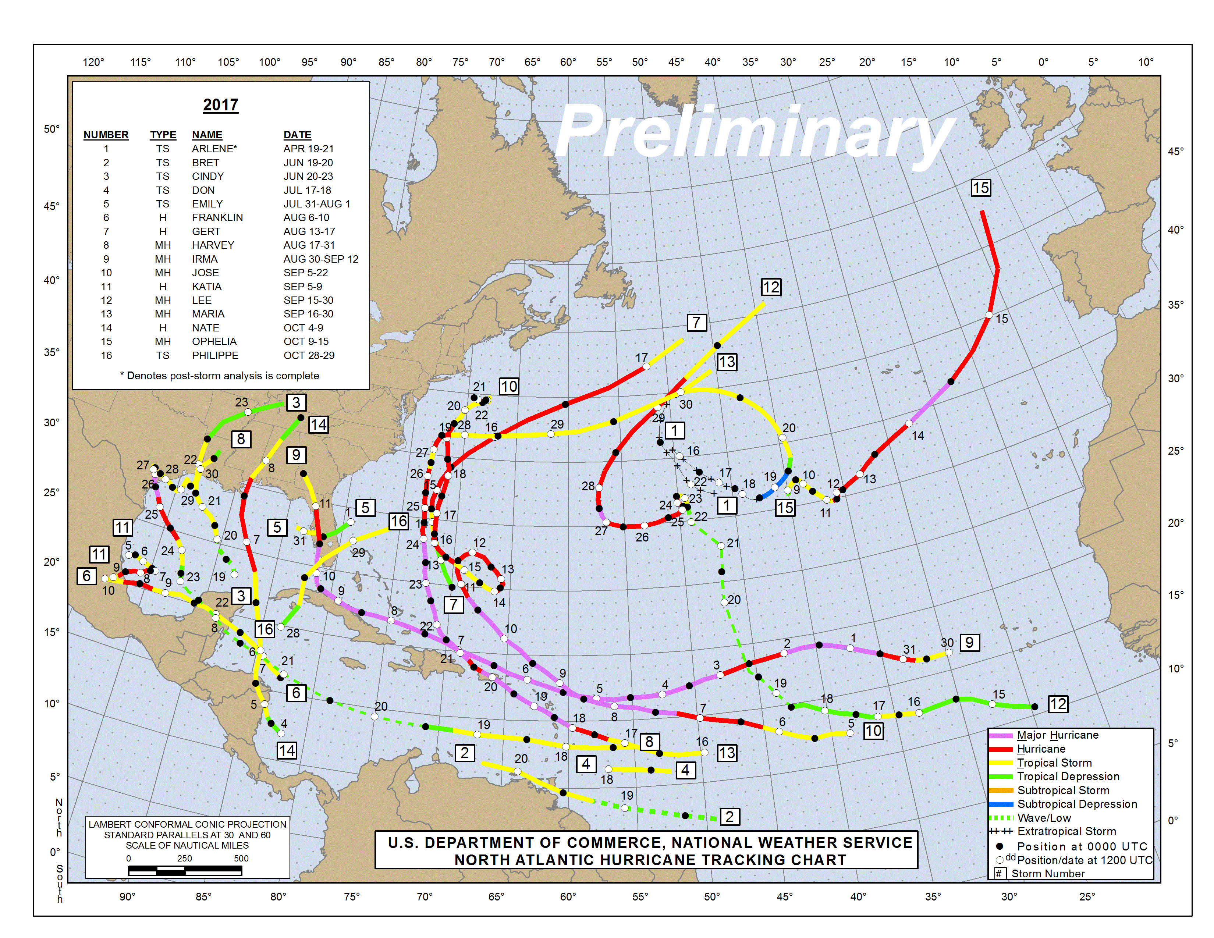This screenshot has width=1214, height=938.
Task: Select the storm name "MARIA"
Action: (209, 314)
